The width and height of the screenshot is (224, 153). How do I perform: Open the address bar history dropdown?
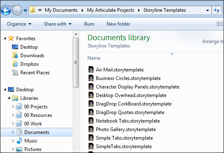pyautogui.click(x=208, y=11)
